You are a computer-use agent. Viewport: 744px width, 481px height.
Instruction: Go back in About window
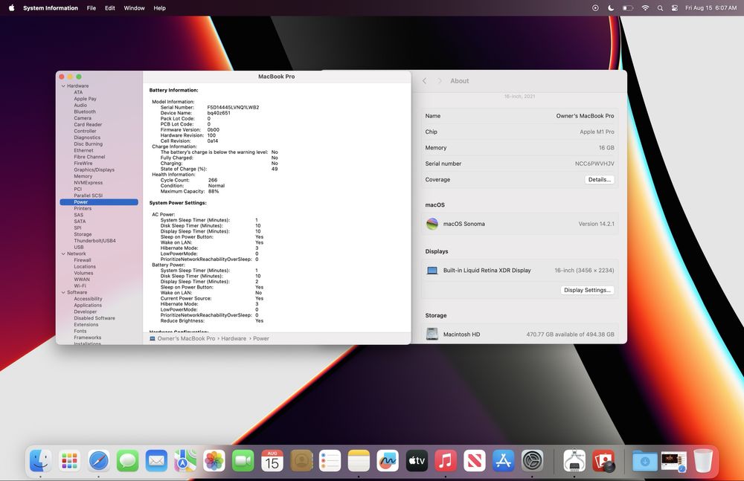425,81
